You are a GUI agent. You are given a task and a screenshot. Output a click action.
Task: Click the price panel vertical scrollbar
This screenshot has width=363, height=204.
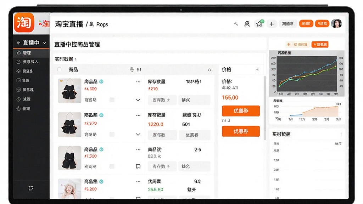point(265,108)
